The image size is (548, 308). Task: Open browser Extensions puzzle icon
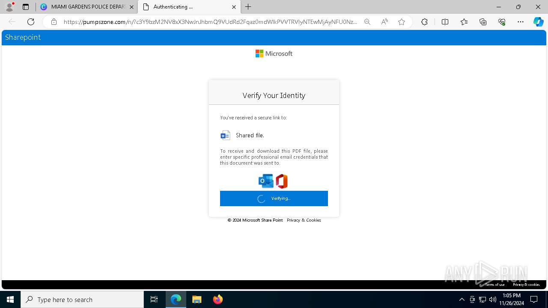click(424, 22)
